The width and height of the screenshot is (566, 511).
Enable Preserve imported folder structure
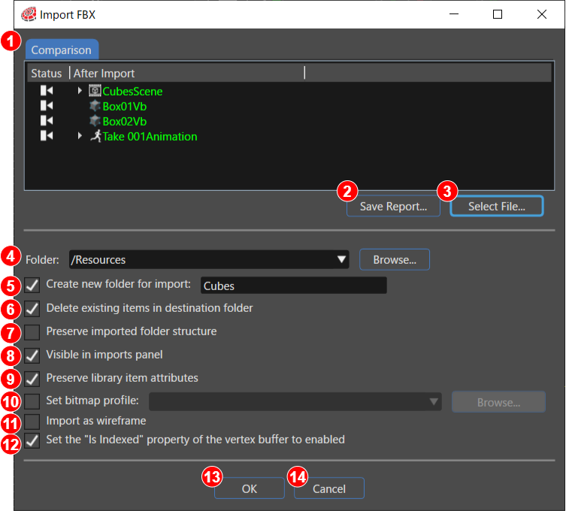32,332
